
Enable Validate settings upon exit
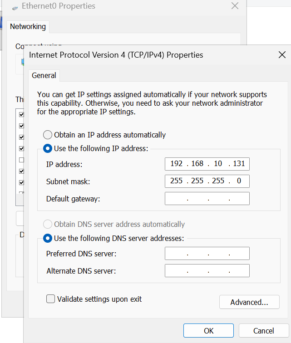[x=51, y=299]
